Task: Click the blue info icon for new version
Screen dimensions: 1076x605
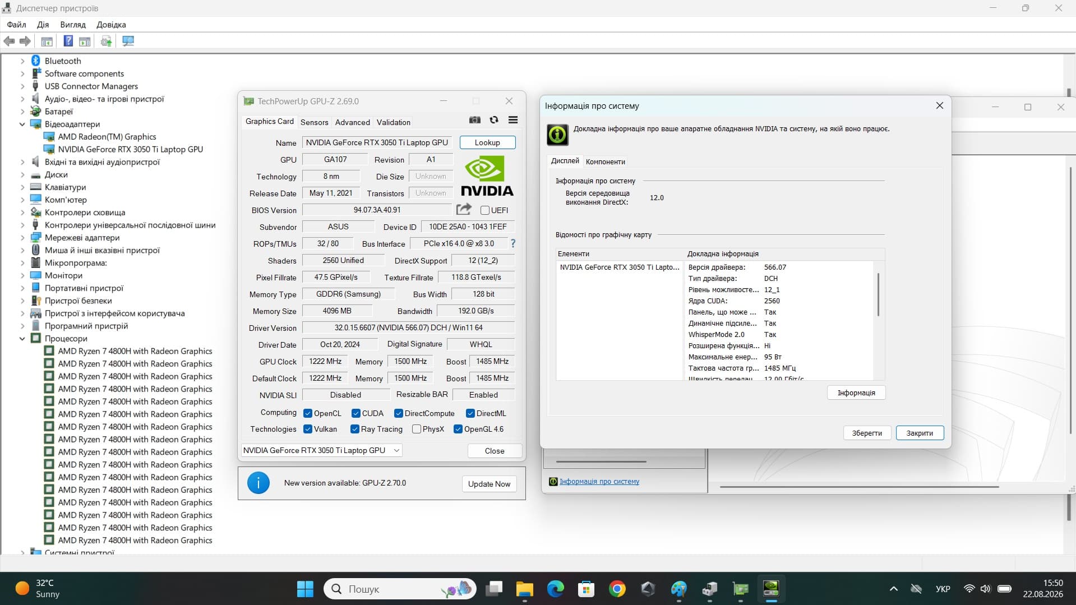Action: click(x=258, y=483)
